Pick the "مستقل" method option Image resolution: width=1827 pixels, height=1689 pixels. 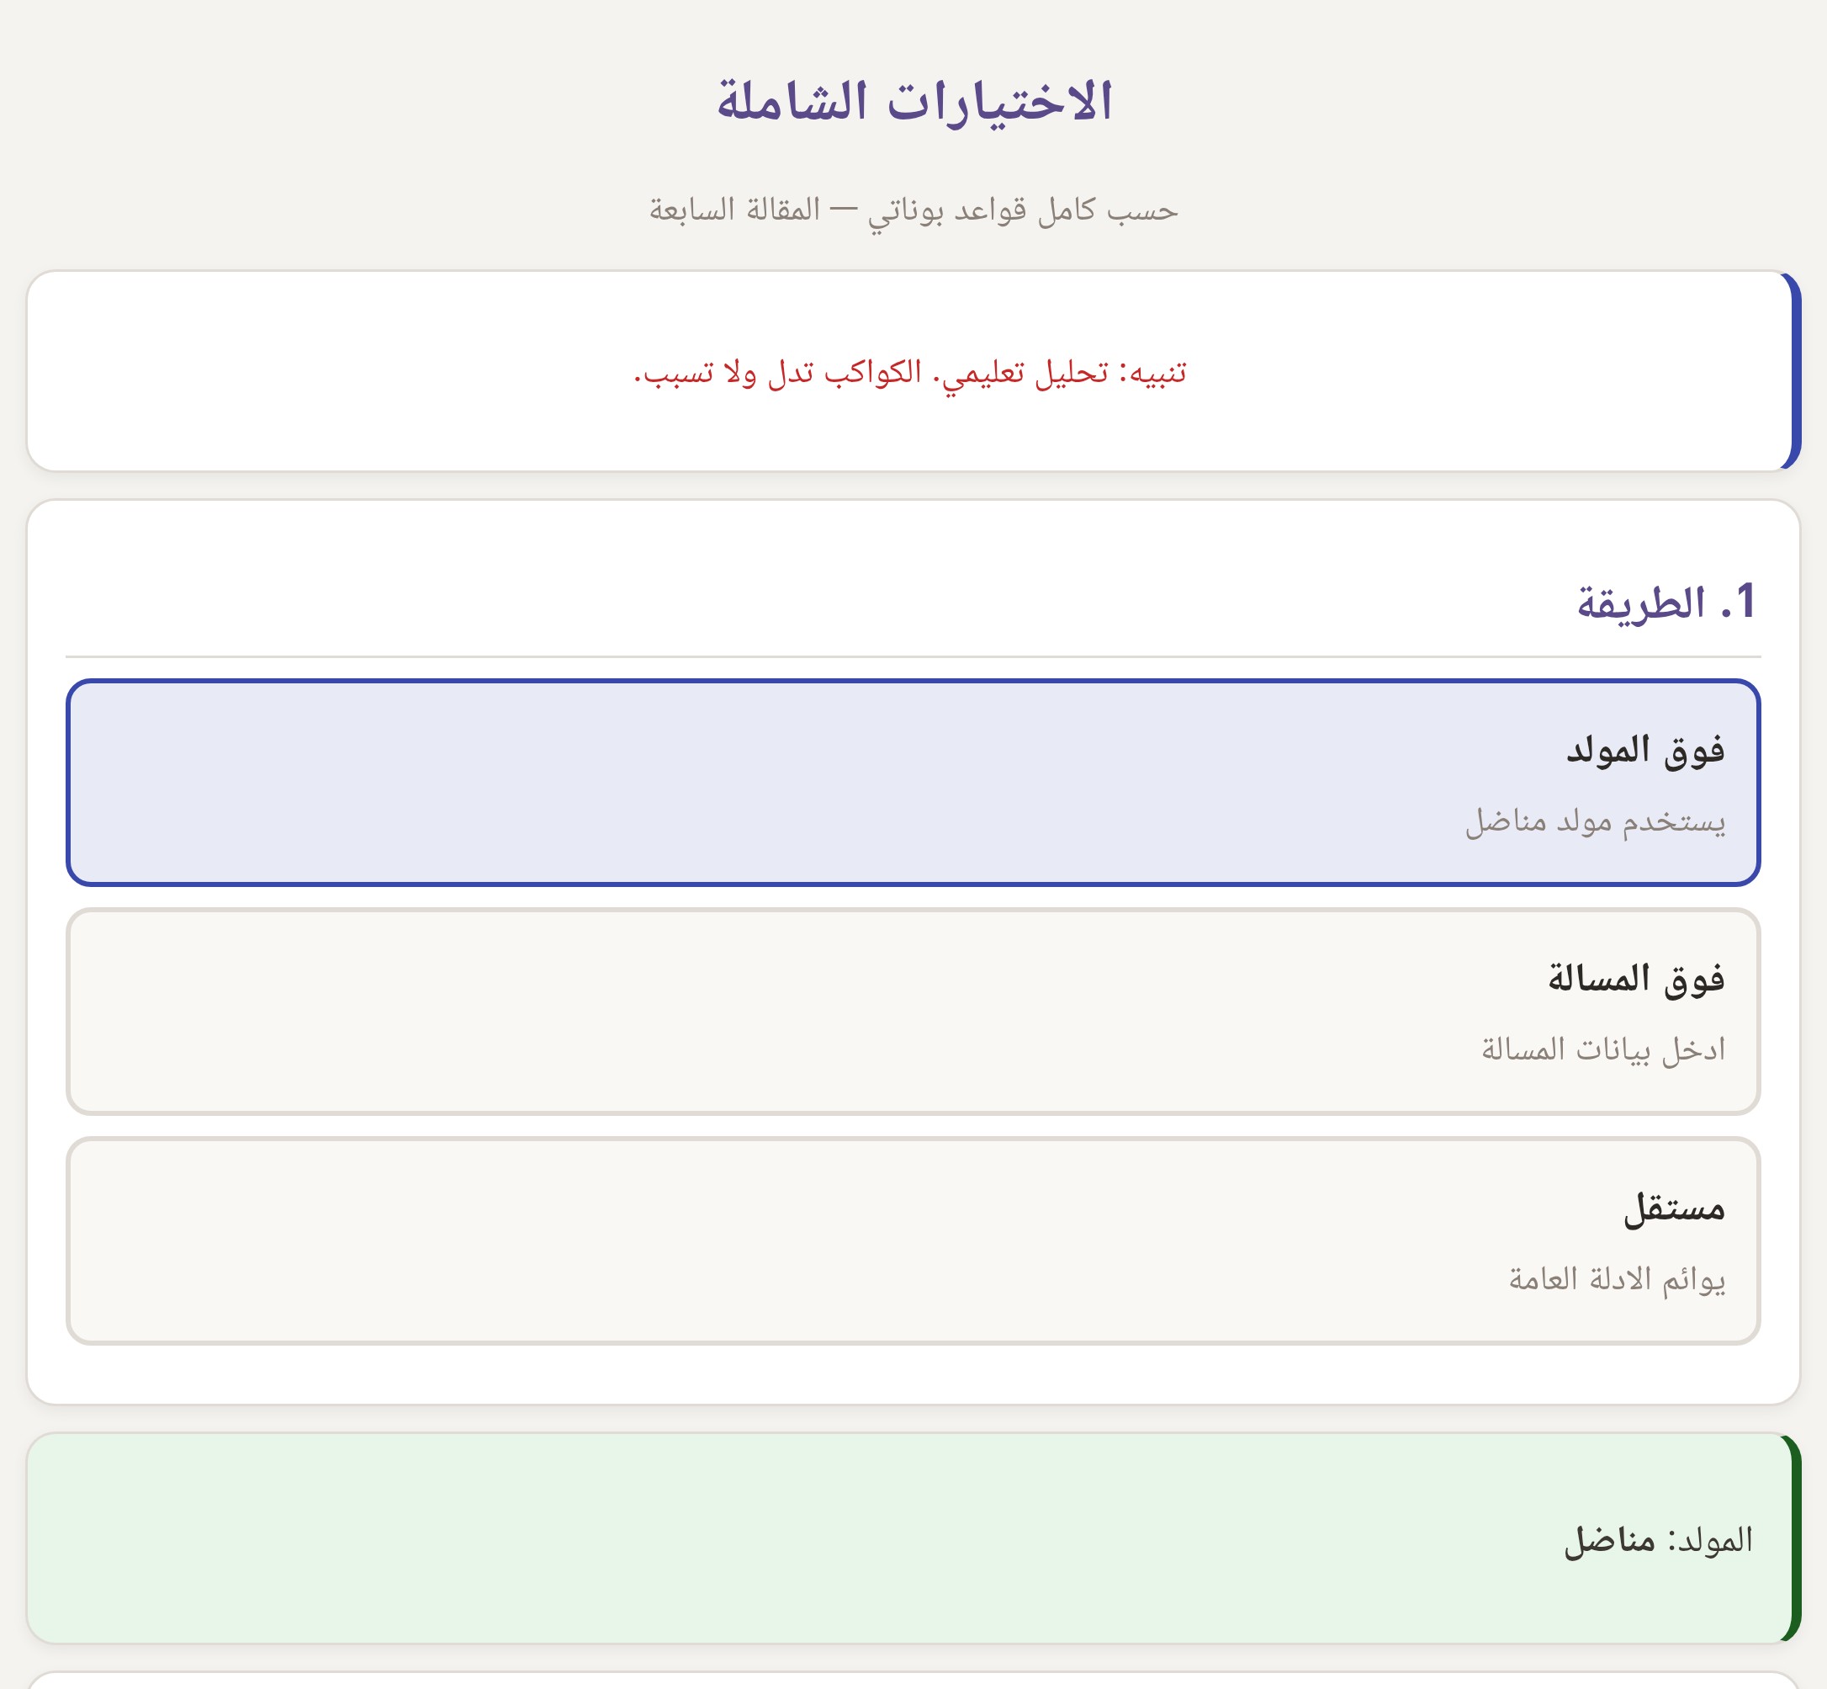pos(913,1241)
